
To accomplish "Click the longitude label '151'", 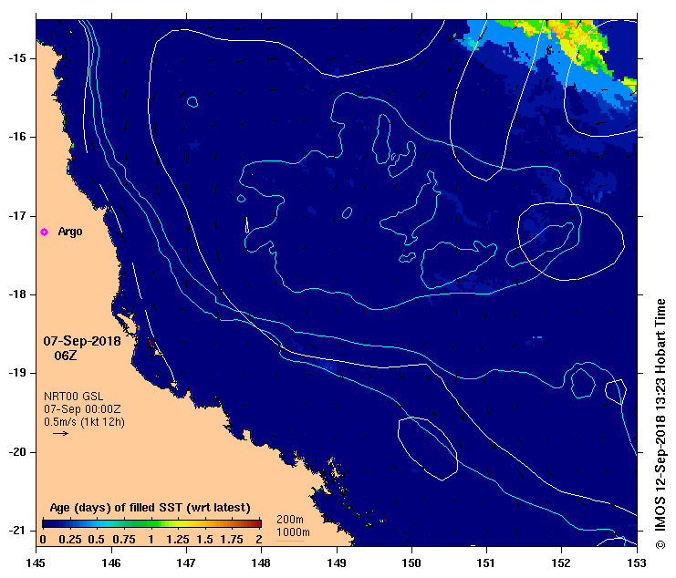I will click(487, 563).
